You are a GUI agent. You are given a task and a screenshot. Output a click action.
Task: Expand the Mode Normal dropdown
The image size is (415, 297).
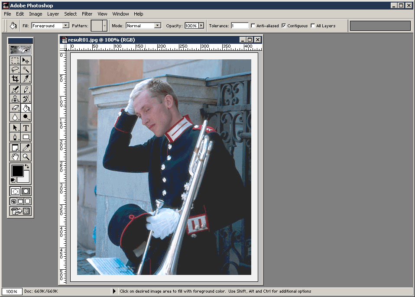point(158,26)
